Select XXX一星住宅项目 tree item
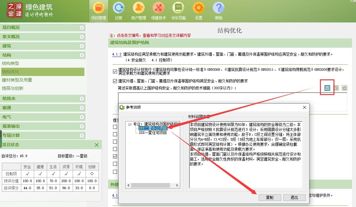 coord(153,133)
